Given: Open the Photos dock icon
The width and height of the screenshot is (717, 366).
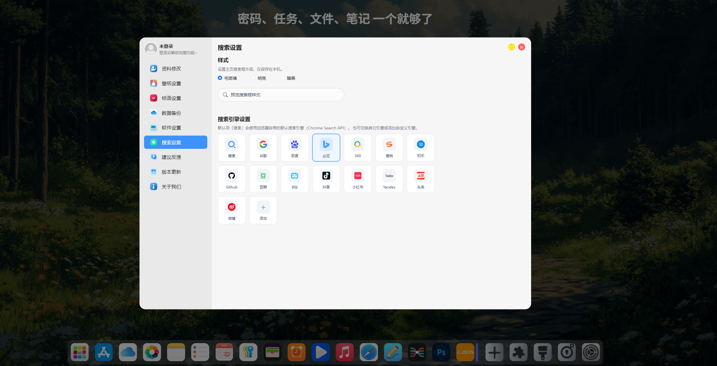Looking at the screenshot, I should (152, 352).
